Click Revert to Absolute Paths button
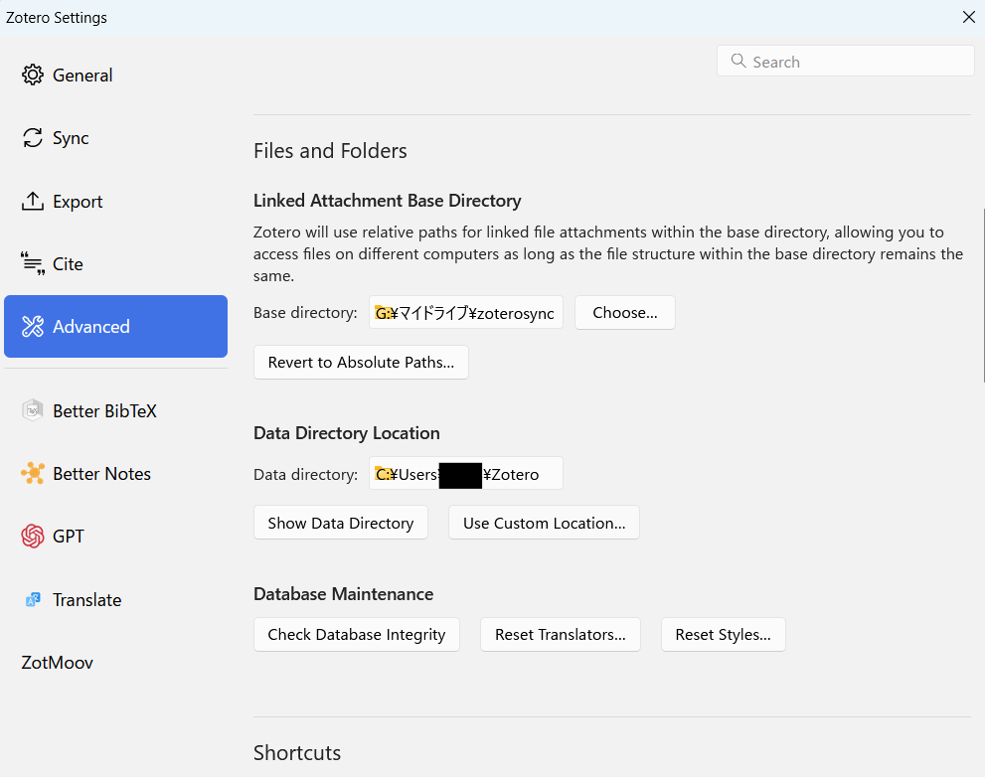985x777 pixels. (x=361, y=362)
